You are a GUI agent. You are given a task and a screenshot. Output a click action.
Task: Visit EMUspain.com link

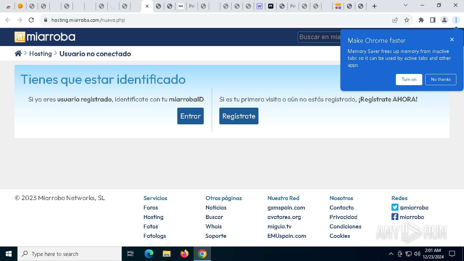point(287,236)
